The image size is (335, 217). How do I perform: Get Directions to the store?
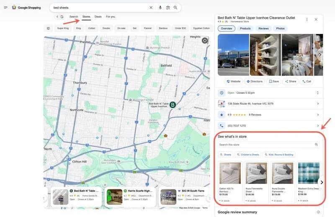coord(255,81)
